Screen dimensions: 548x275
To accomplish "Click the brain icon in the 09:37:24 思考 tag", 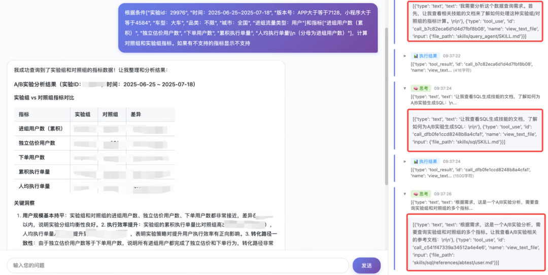I will pyautogui.click(x=416, y=88).
